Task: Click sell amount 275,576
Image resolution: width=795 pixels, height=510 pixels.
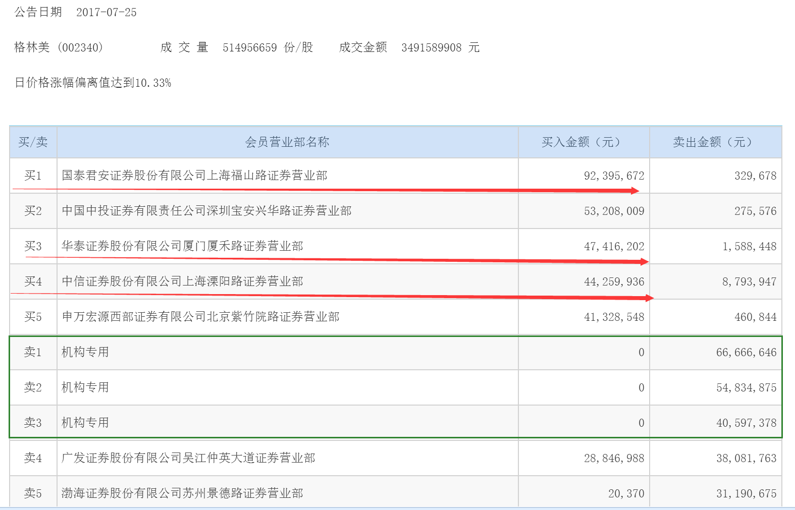Action: [x=756, y=211]
